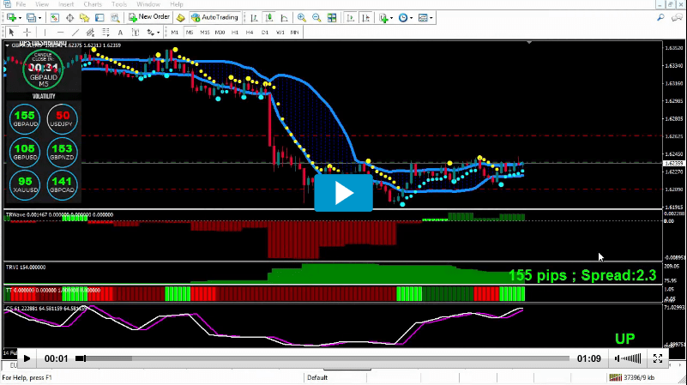This screenshot has width=687, height=385.
Task: Open the Insert menu
Action: click(x=66, y=4)
